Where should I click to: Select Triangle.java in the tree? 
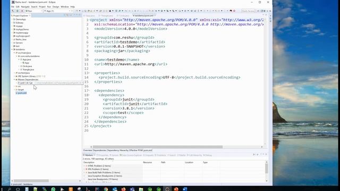pos(28,70)
